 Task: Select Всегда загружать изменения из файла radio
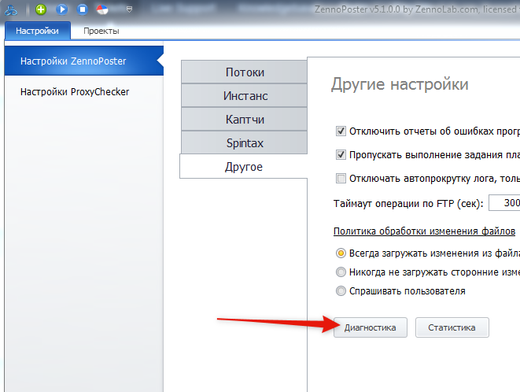tap(341, 253)
